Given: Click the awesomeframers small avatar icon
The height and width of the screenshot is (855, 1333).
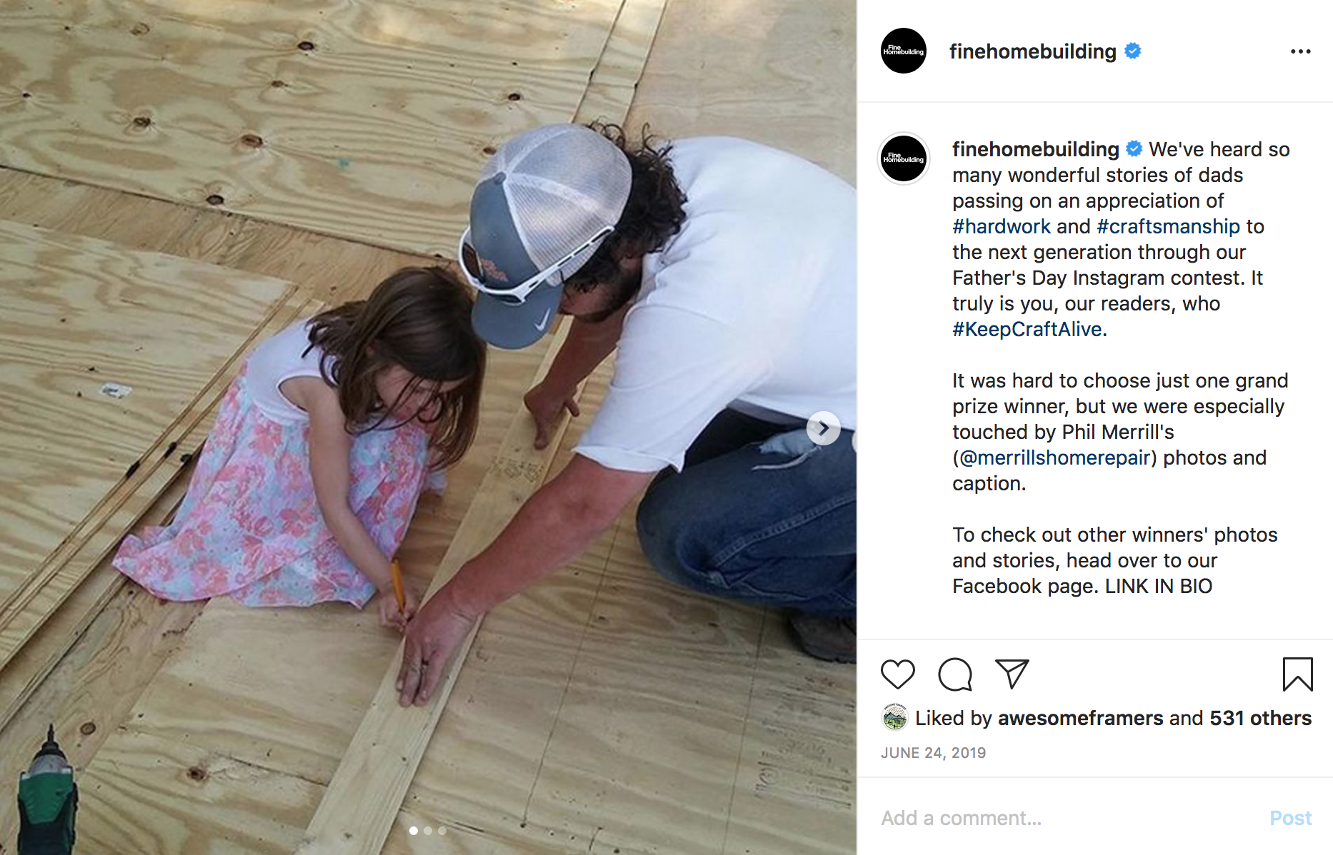Looking at the screenshot, I should click(894, 717).
